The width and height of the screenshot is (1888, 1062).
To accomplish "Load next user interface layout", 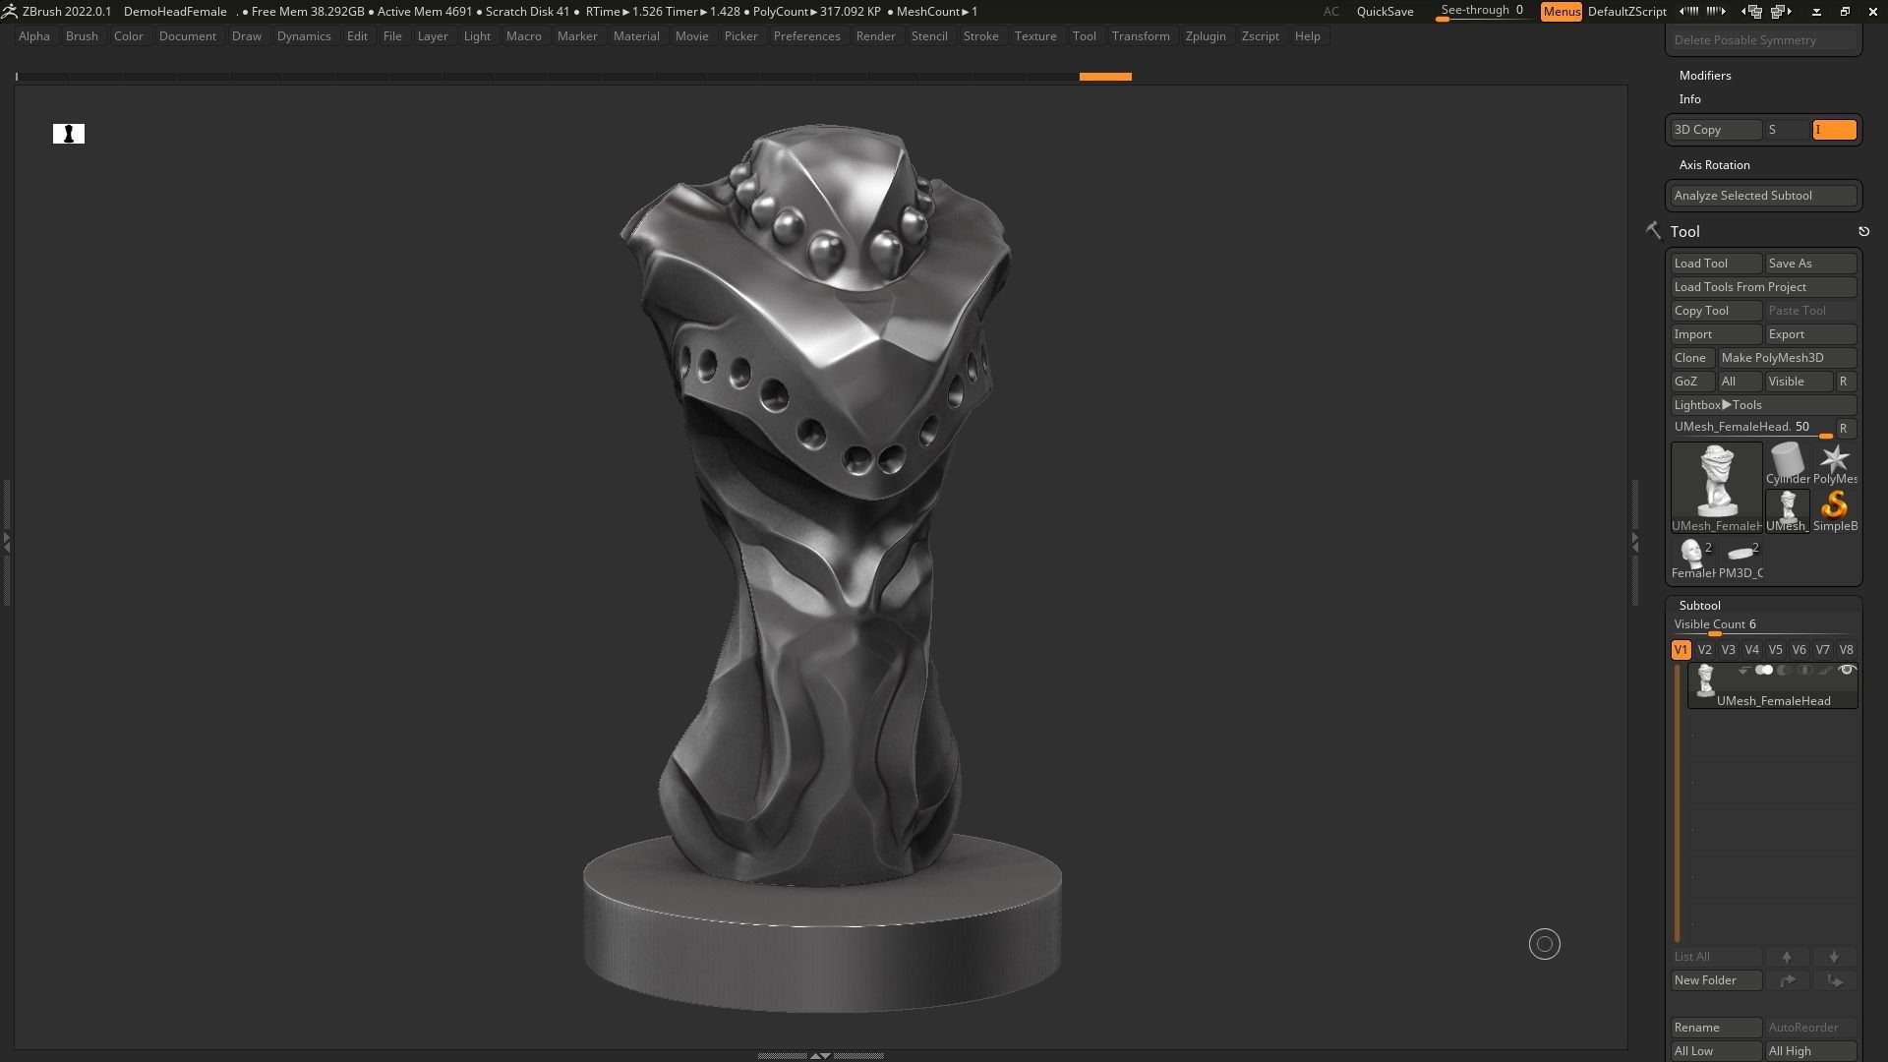I will coord(1782,12).
